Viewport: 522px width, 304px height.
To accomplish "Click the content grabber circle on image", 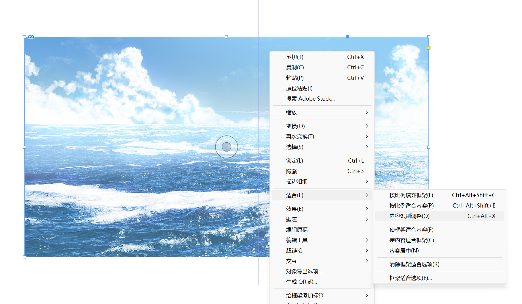I will [226, 147].
